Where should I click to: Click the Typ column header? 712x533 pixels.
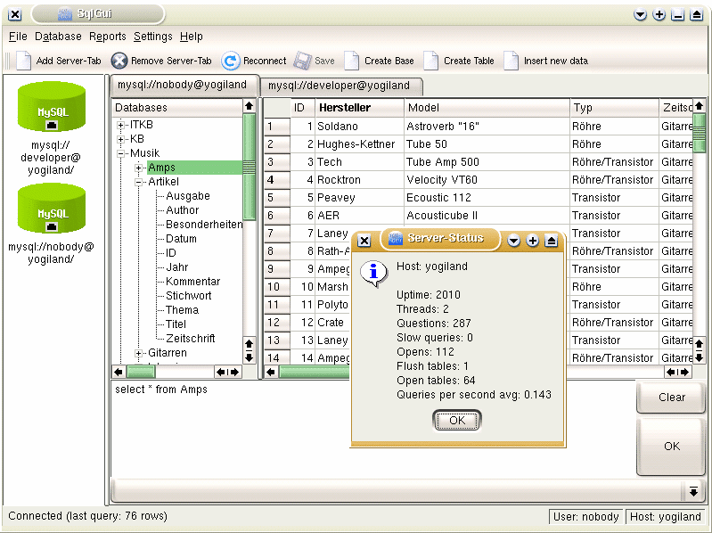614,108
